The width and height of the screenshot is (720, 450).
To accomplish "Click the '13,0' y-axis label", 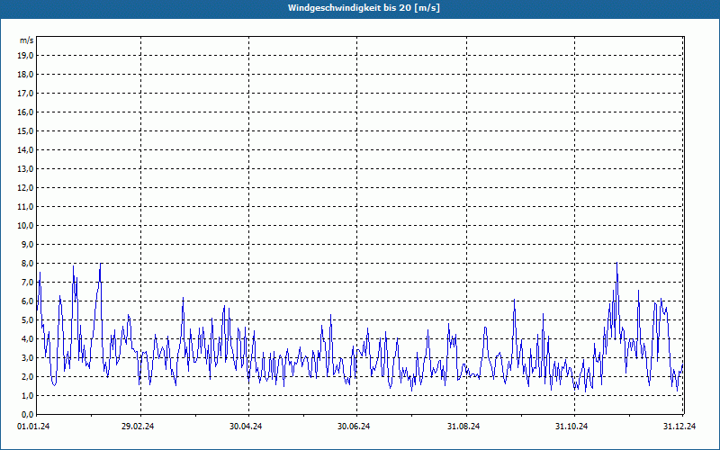I will pyautogui.click(x=26, y=169).
